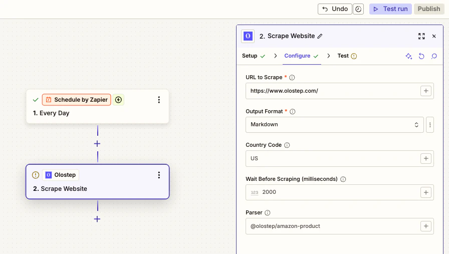This screenshot has height=254, width=449.
Task: Insert data with Country Code plus button
Action: click(x=426, y=158)
